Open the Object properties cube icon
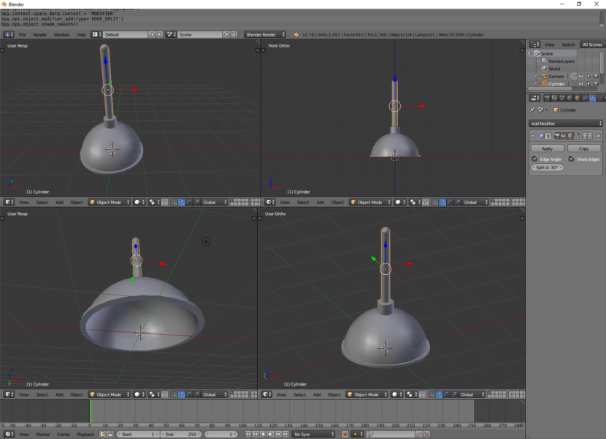 pos(577,98)
